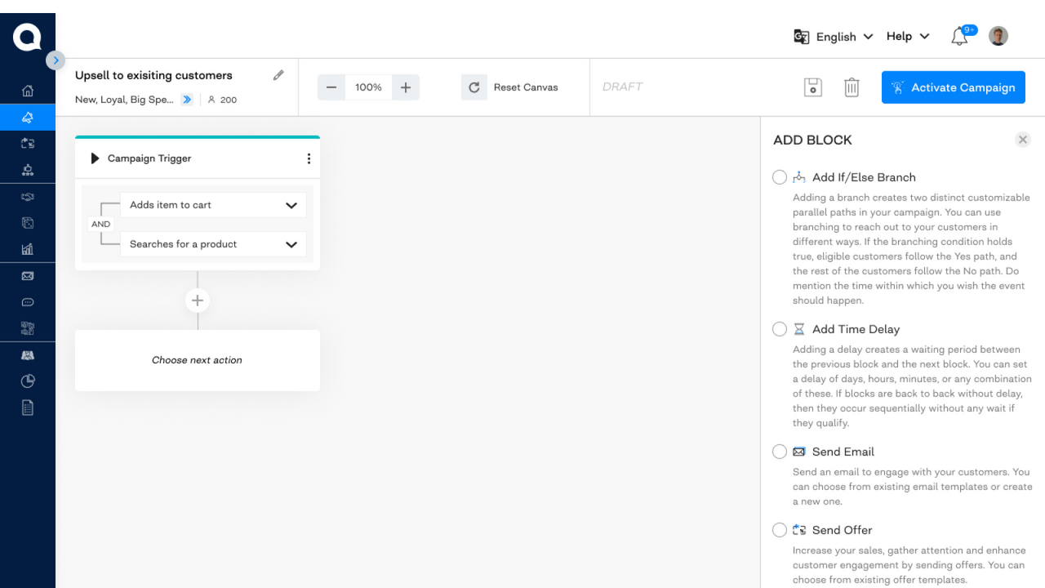This screenshot has height=588, width=1045.
Task: Click the Choose next action box
Action: [198, 360]
